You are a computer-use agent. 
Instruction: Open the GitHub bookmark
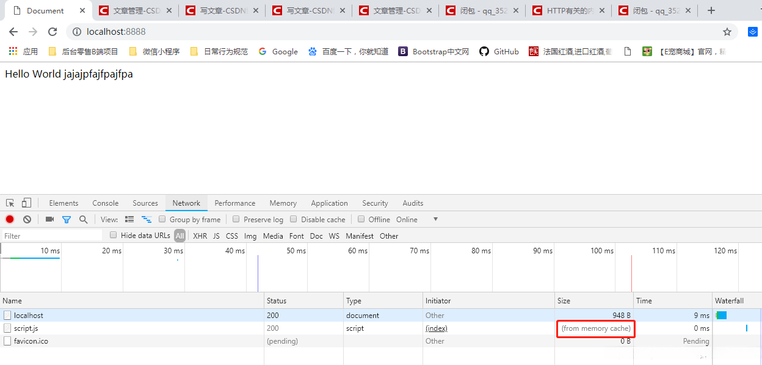[499, 52]
